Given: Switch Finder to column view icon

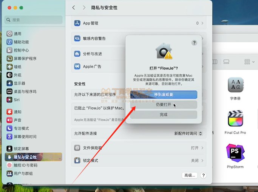Looking at the screenshot, I should point(215,62).
